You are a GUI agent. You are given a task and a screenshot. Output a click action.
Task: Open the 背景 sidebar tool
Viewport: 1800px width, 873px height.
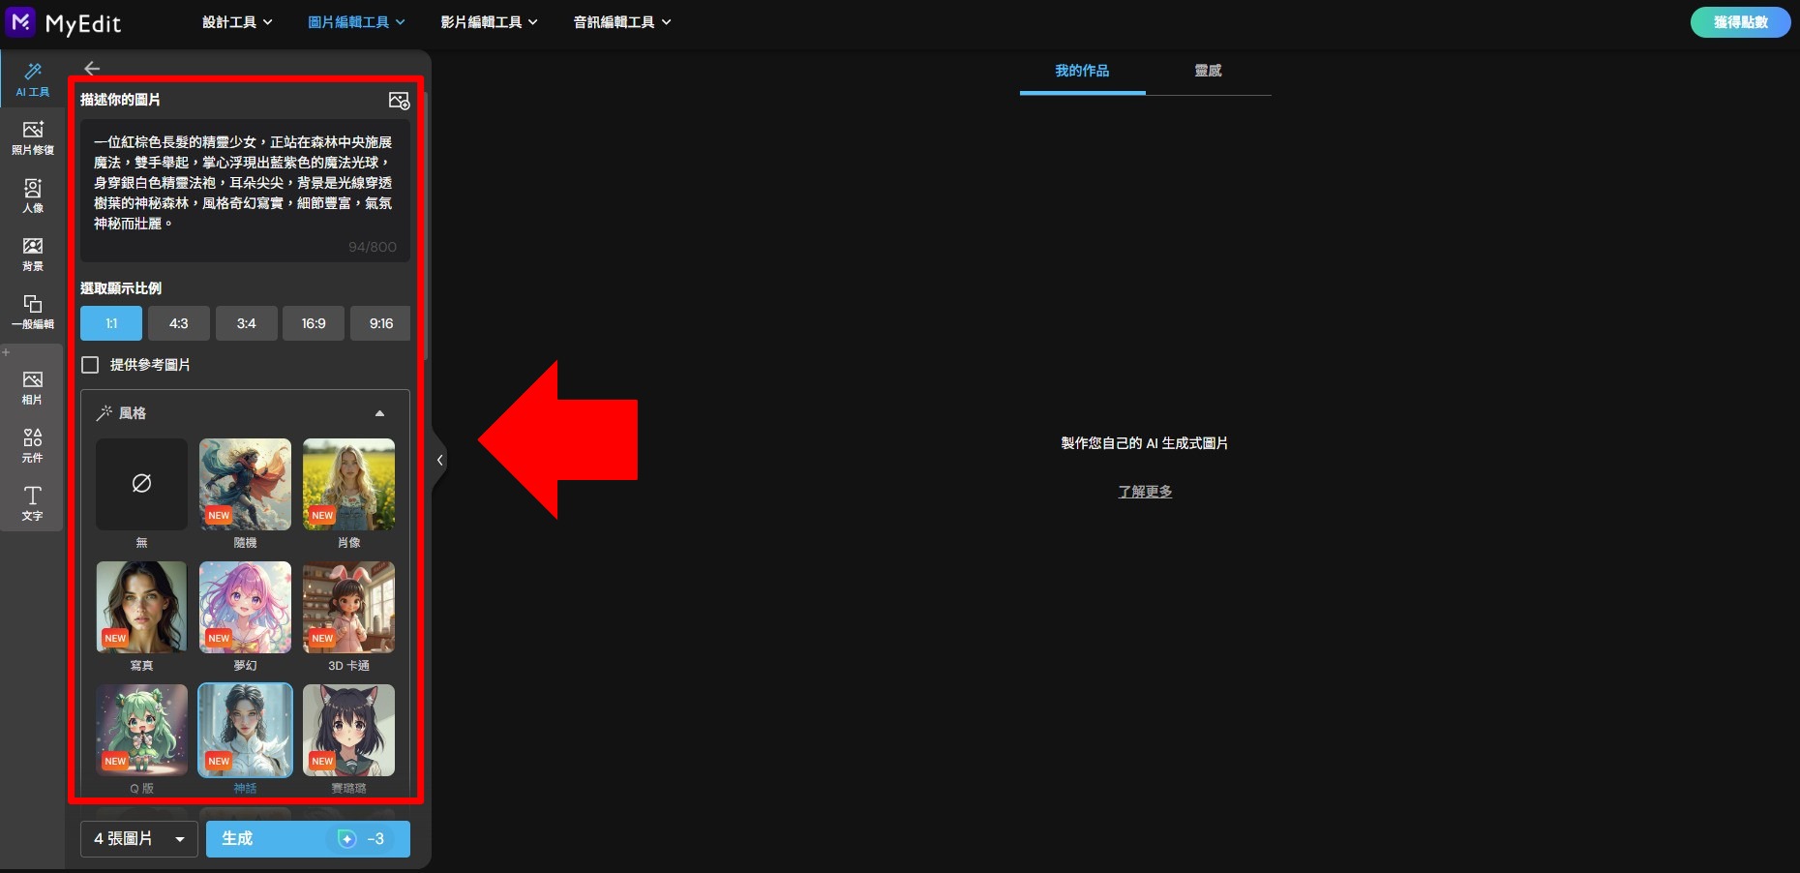pyautogui.click(x=32, y=254)
